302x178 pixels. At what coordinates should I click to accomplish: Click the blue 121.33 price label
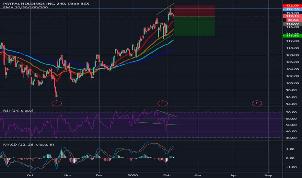(292, 9)
